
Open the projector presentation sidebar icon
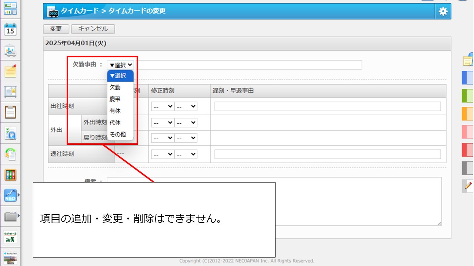point(10,51)
